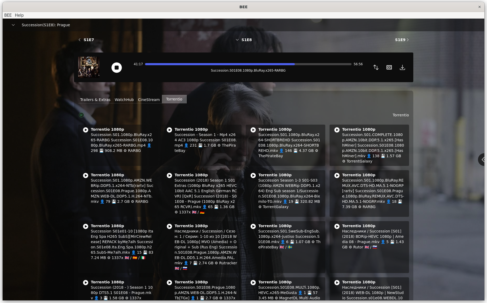
Task: Click the download icon in player bar
Action: 402,67
